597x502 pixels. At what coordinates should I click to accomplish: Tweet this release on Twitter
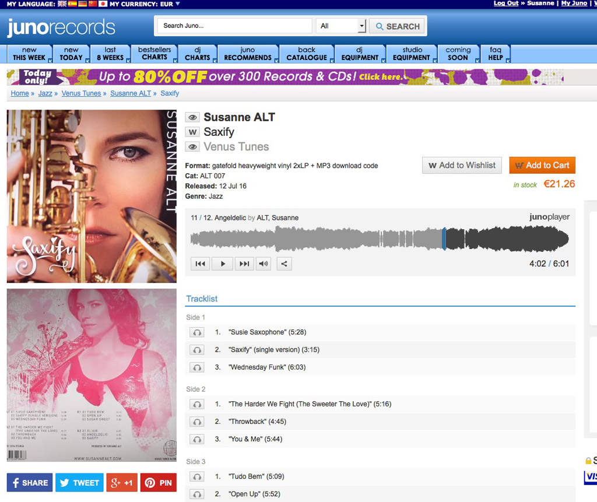tap(79, 483)
